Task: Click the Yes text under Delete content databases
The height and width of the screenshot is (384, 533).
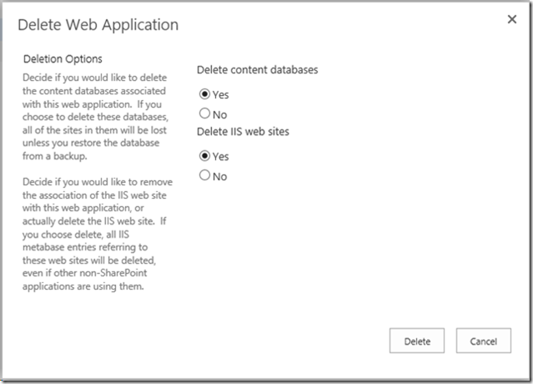Action: tap(220, 94)
